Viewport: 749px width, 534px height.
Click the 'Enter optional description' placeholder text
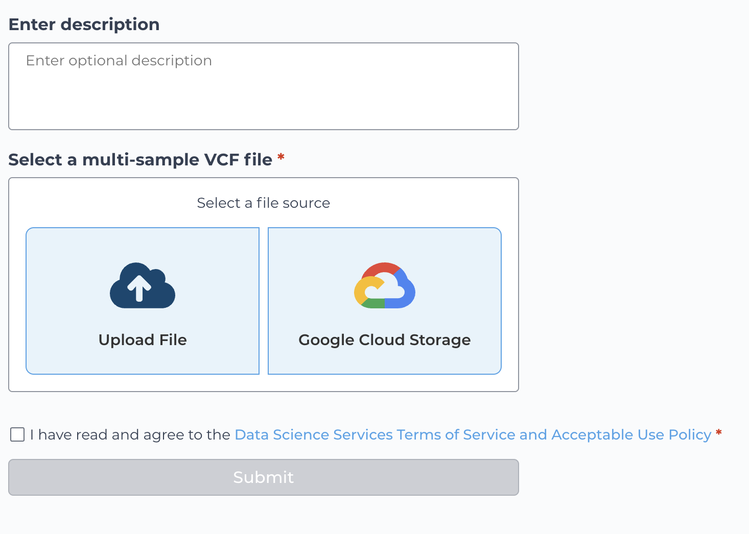pos(119,61)
